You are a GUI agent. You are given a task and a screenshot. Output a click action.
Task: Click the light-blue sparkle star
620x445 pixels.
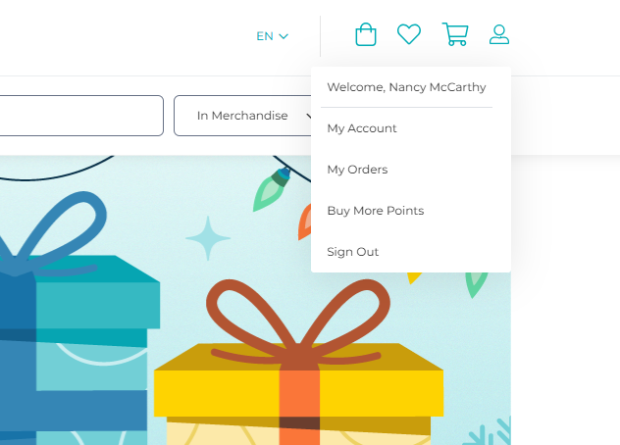click(x=208, y=238)
